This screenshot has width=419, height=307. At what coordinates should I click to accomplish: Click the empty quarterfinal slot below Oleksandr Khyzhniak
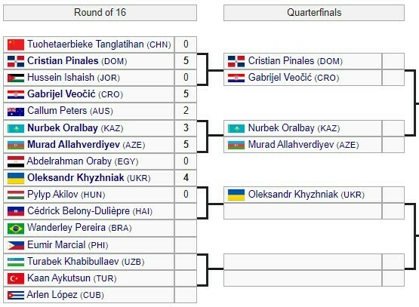coord(303,211)
